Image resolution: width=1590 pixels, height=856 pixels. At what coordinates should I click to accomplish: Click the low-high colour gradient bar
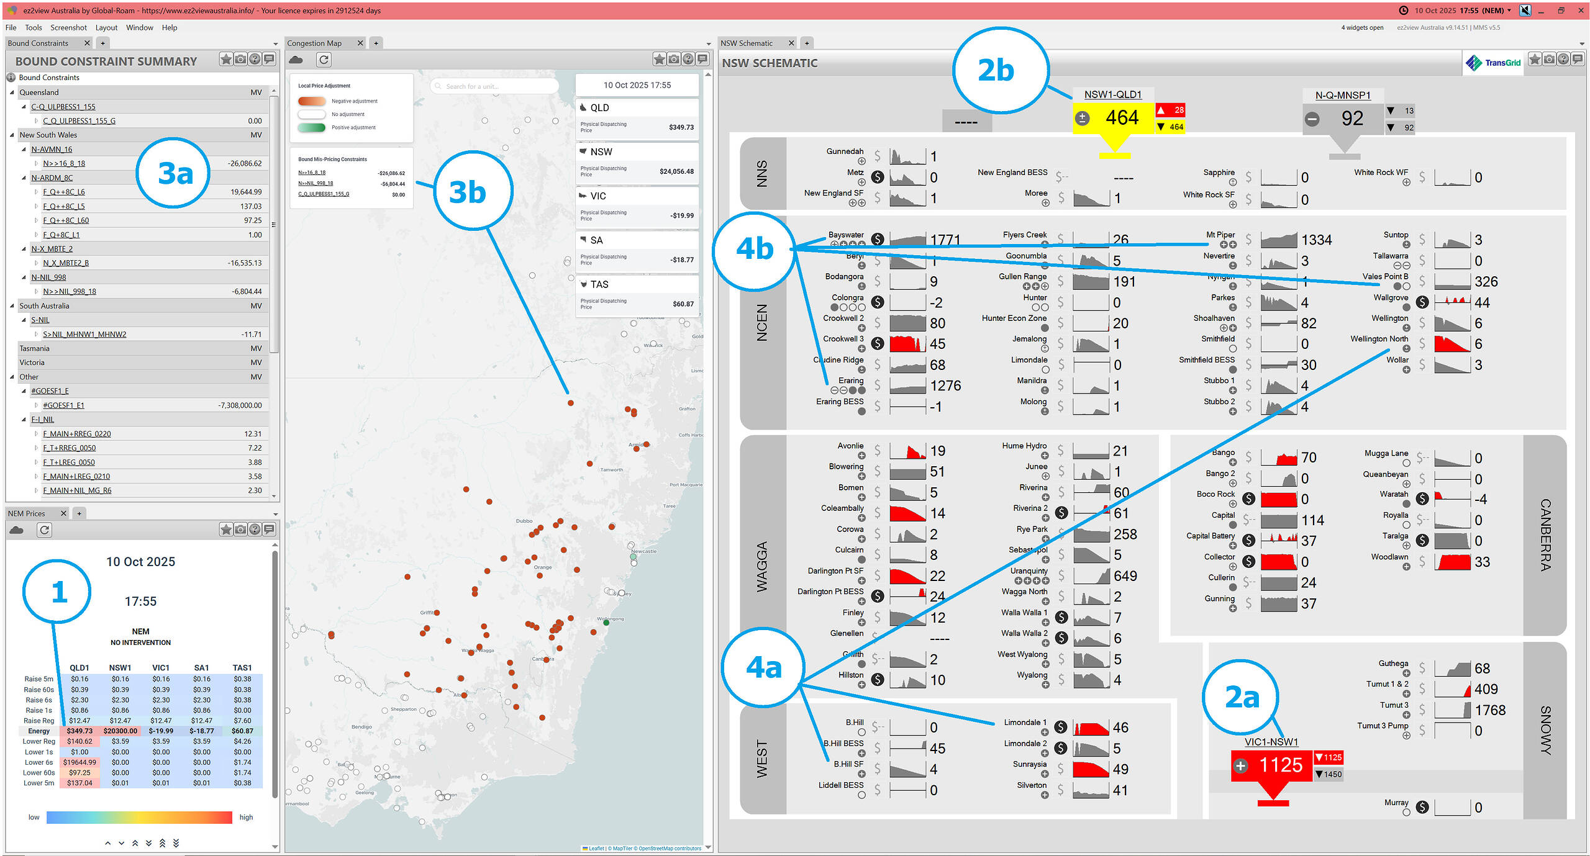coord(139,817)
